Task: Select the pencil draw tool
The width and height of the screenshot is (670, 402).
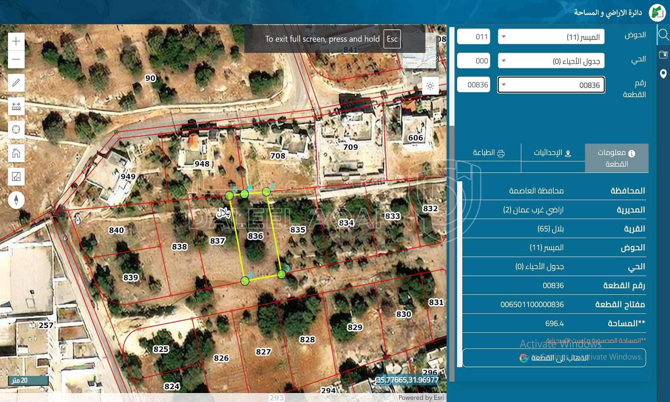Action: [16, 83]
